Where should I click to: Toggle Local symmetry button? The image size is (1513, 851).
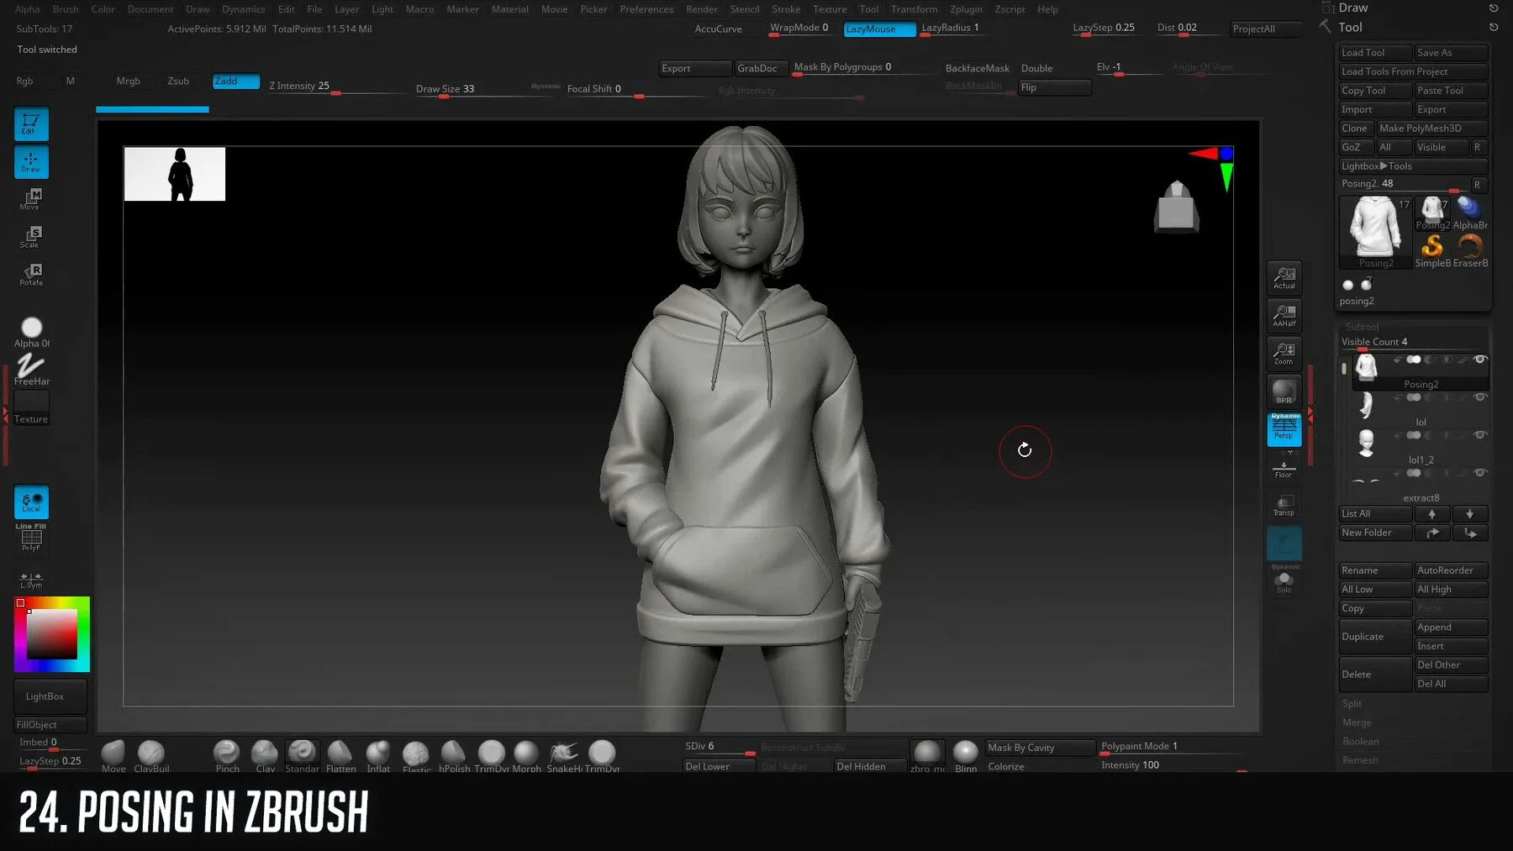(31, 502)
